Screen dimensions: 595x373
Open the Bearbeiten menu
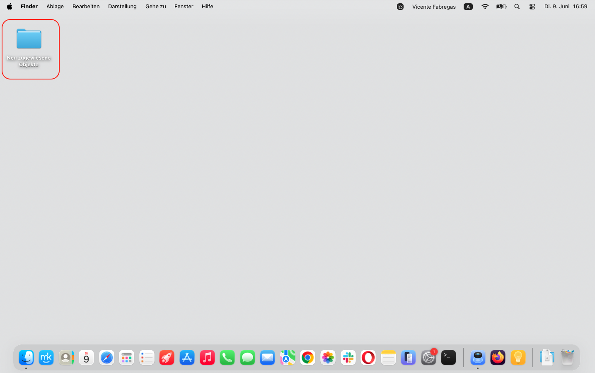[86, 6]
